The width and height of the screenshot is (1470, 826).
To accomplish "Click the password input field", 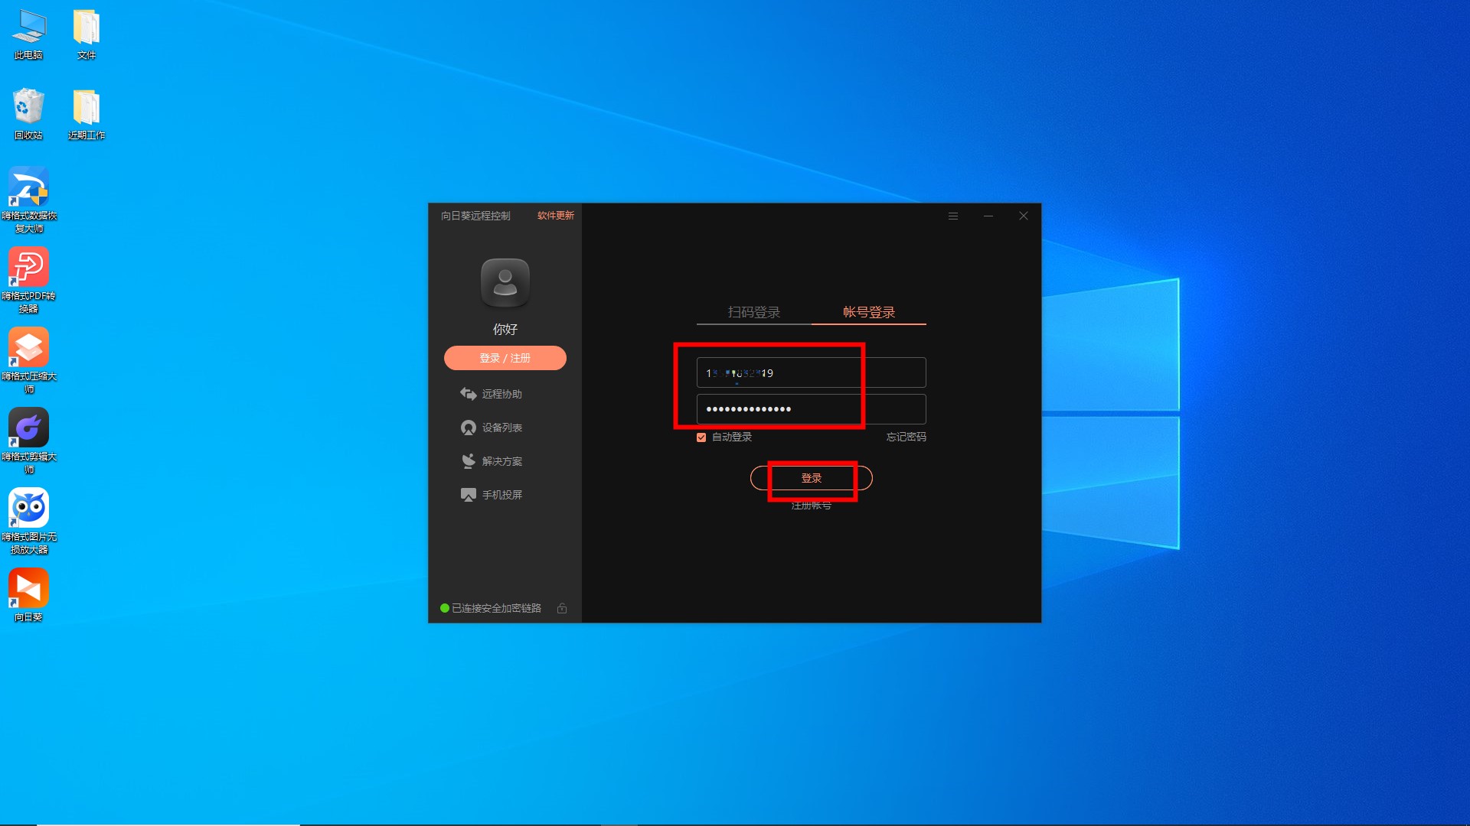I will coord(812,409).
